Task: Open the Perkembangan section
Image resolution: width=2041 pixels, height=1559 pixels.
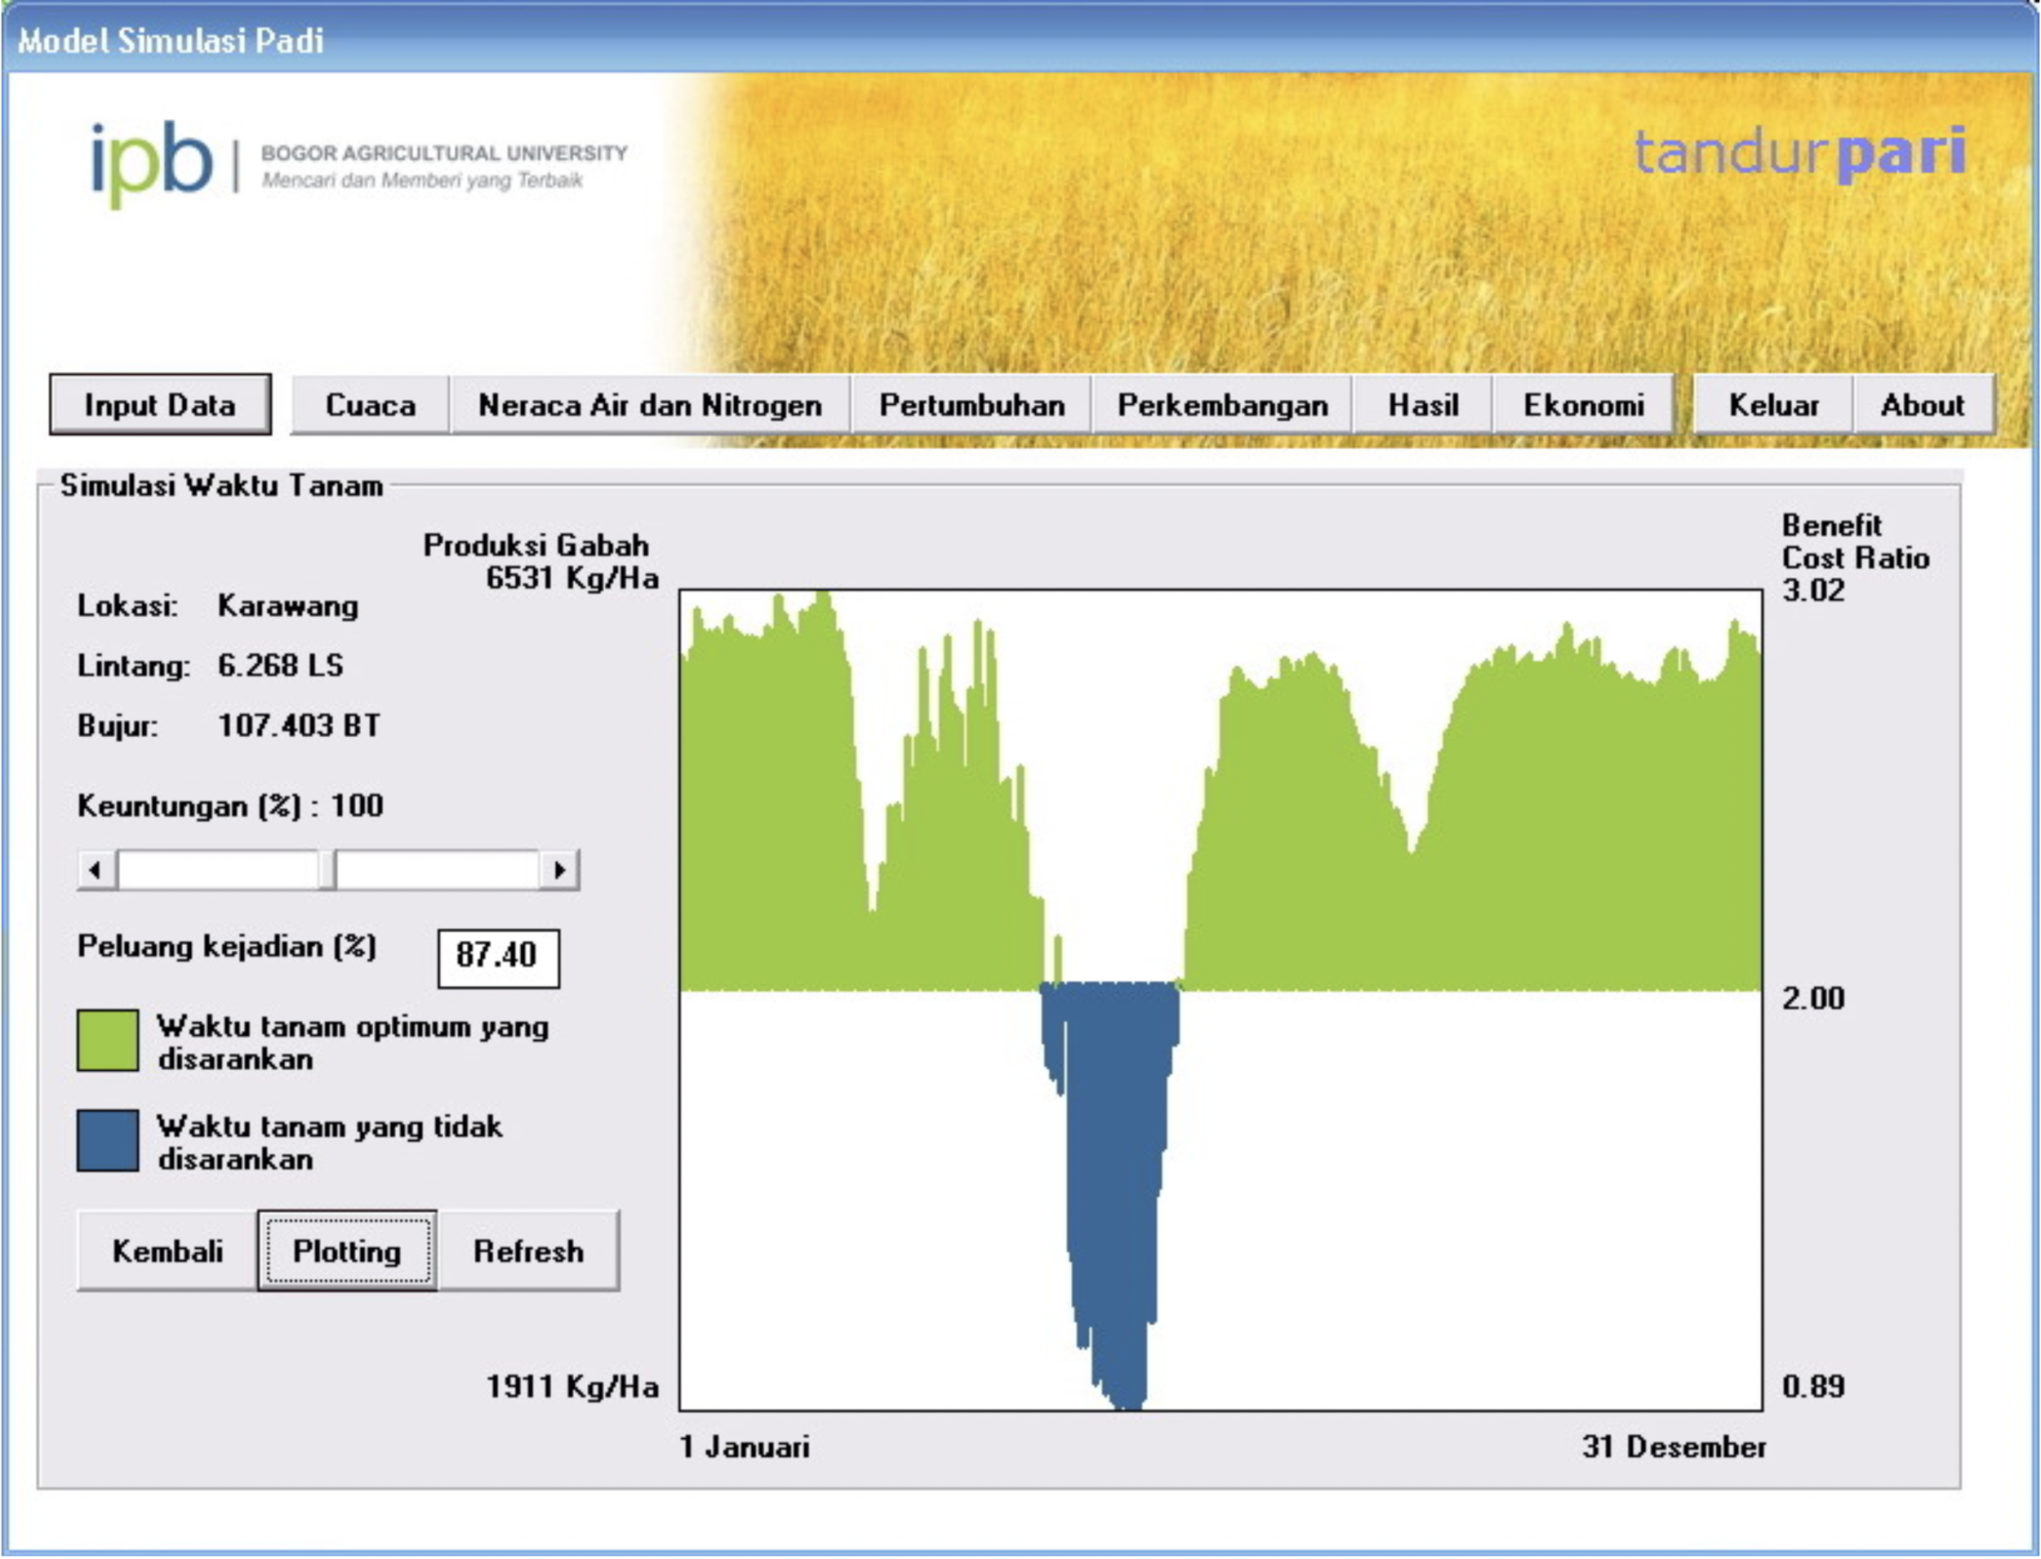Action: [1221, 405]
